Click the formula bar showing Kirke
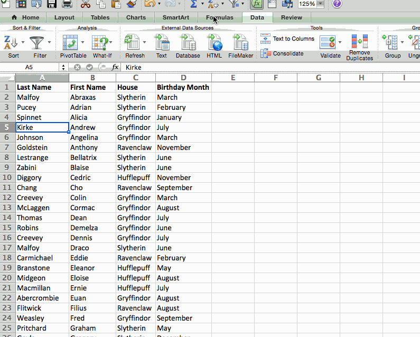This screenshot has height=337, width=420. tap(270, 67)
